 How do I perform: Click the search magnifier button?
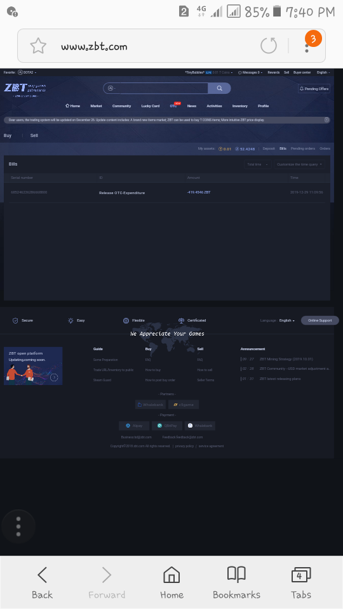[x=219, y=88]
